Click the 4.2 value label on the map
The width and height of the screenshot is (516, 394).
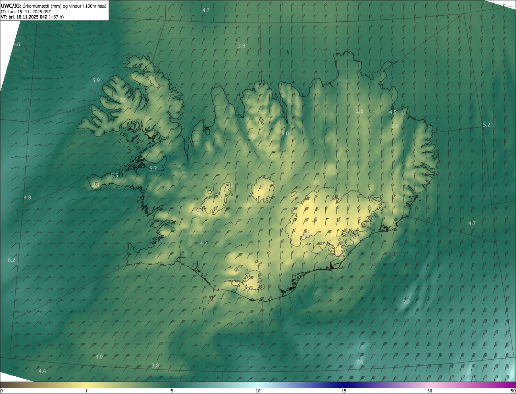click(204, 243)
